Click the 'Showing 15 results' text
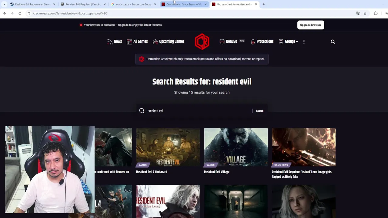Screen dimensions: 388x218 click(x=202, y=92)
